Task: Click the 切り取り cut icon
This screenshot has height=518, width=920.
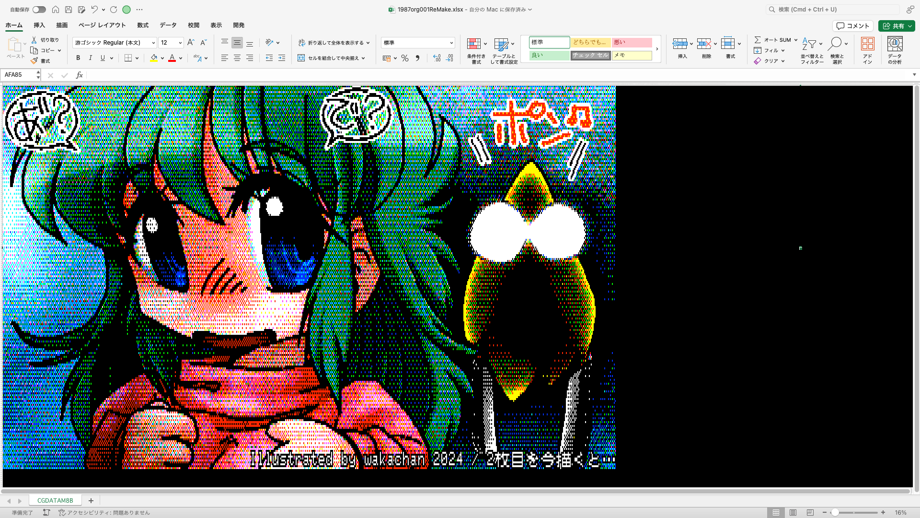Action: [x=34, y=40]
